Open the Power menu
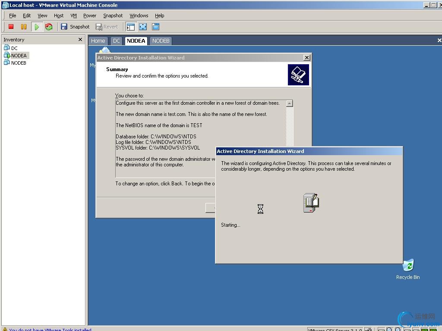Screen dimensions: 442x331 tap(90, 16)
